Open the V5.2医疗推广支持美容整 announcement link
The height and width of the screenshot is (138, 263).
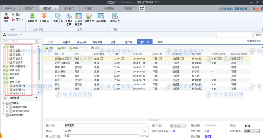234,9
